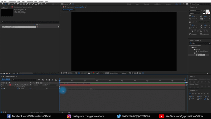This screenshot has height=119, width=211.
Task: Enable the Hindi Digits checkbox
Action: click(x=201, y=34)
